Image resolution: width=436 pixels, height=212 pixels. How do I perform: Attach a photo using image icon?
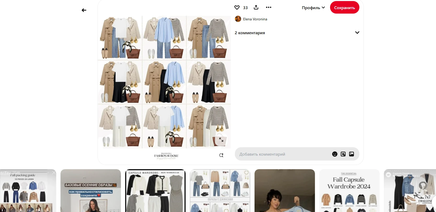point(352,154)
